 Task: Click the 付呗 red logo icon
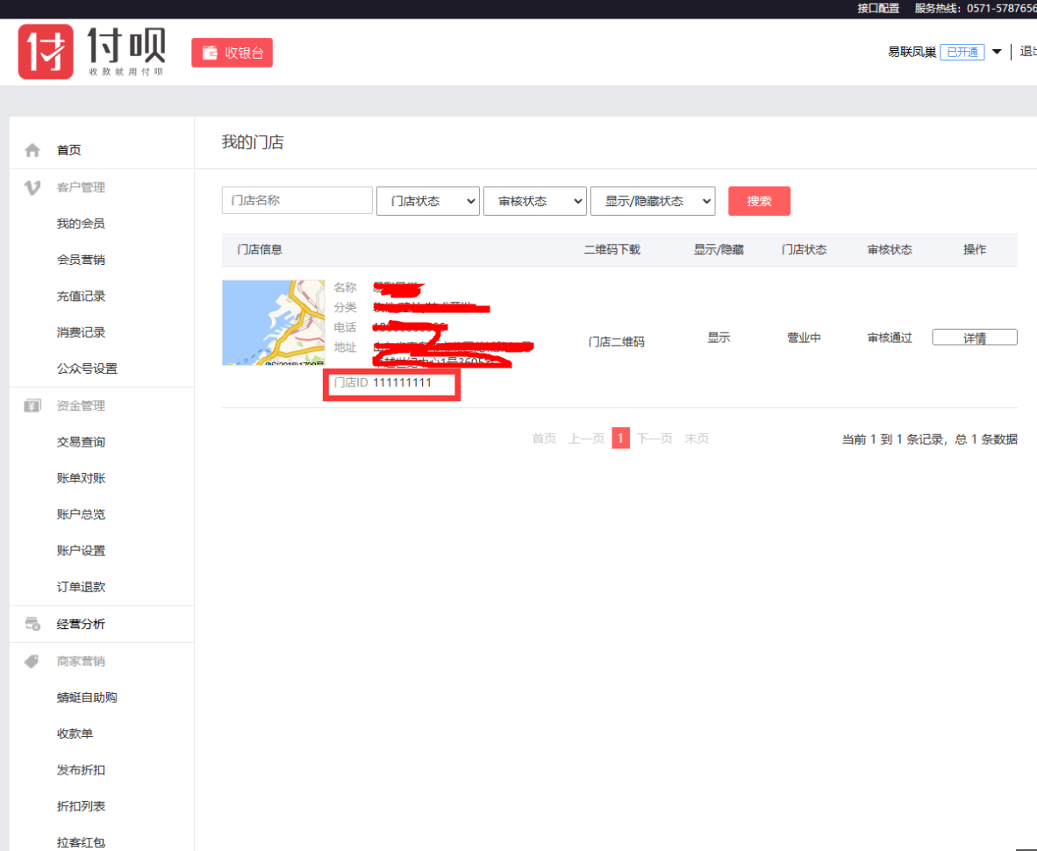click(x=46, y=52)
